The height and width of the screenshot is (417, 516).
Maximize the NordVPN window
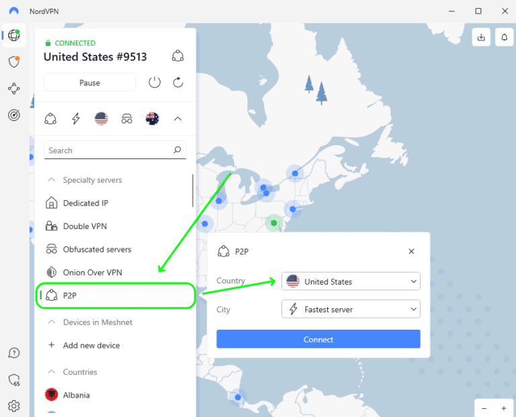pyautogui.click(x=478, y=11)
